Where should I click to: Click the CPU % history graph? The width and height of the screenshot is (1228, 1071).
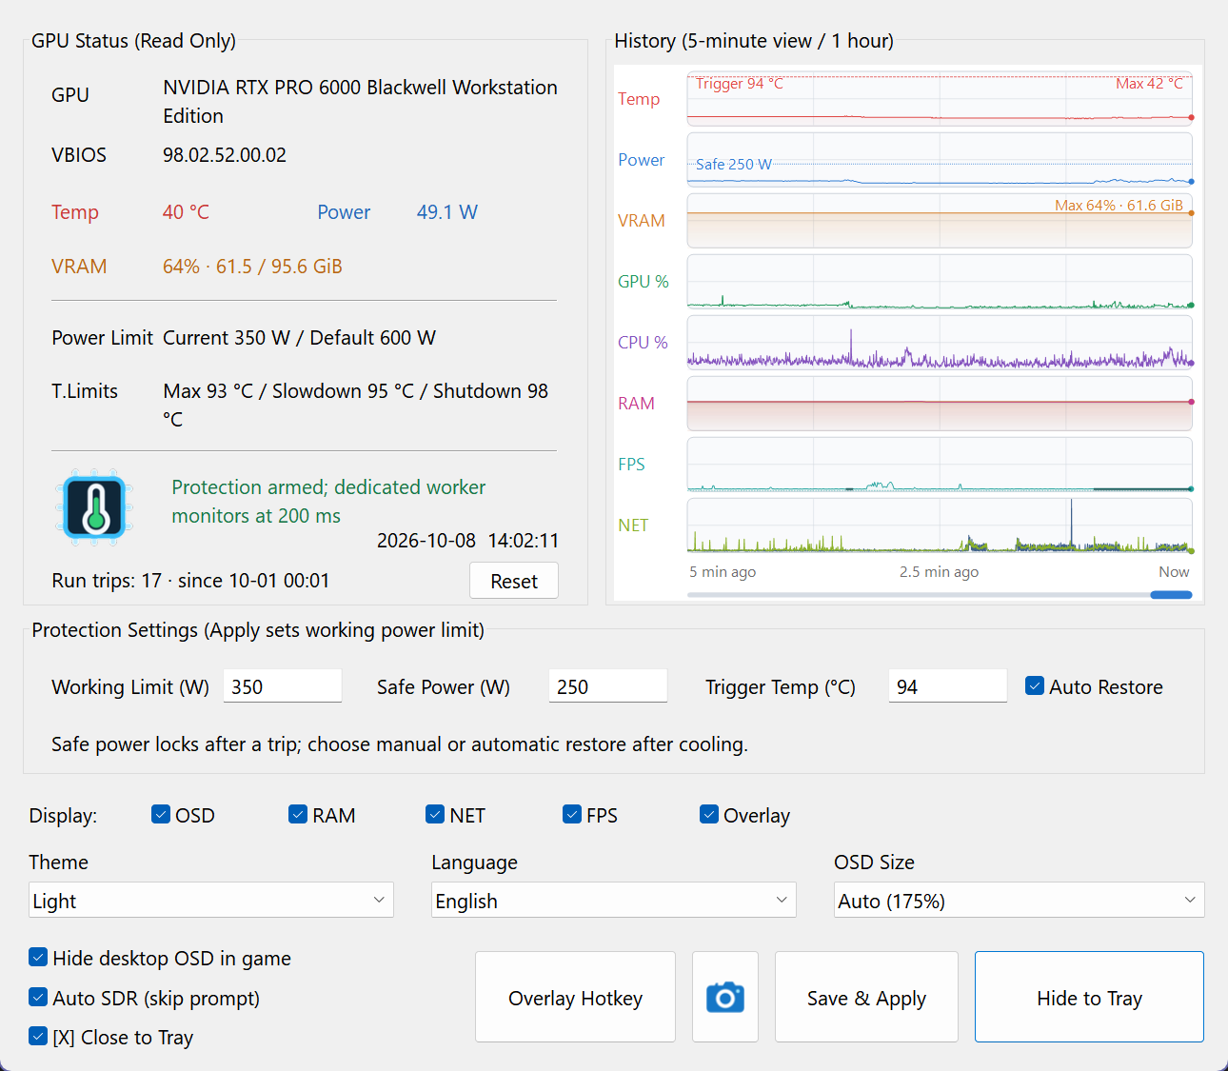click(x=940, y=343)
